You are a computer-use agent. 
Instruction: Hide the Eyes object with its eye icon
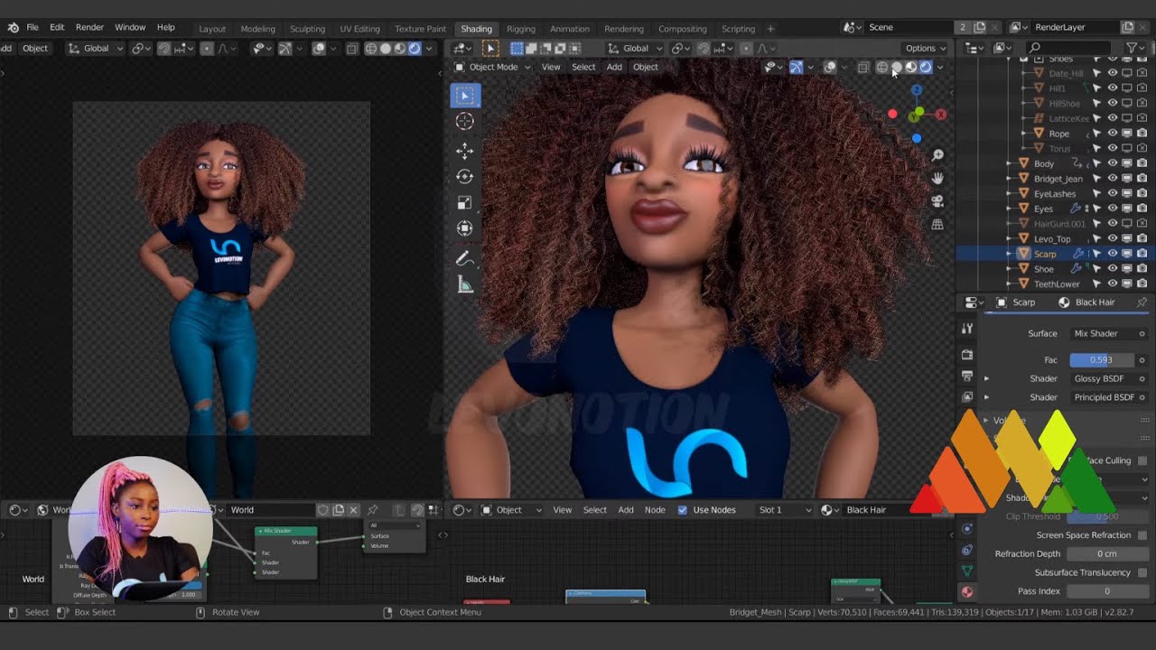click(1113, 209)
